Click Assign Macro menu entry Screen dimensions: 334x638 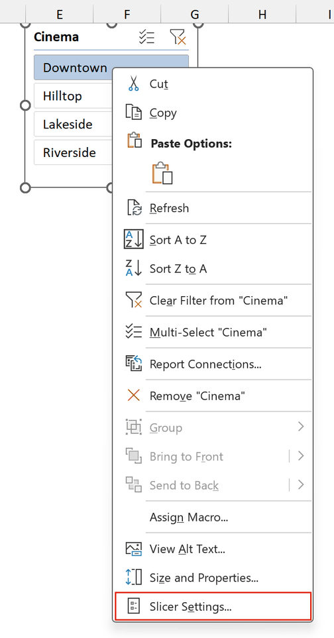coord(213,517)
